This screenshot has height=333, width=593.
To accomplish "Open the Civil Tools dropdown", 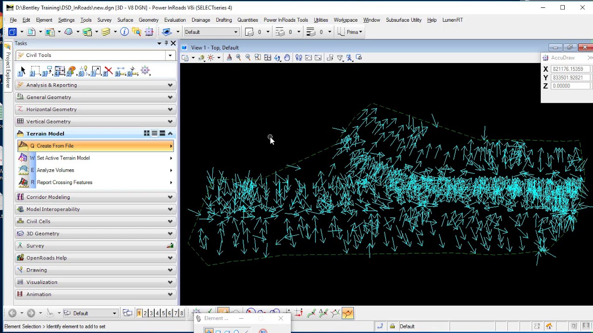I will coord(170,55).
